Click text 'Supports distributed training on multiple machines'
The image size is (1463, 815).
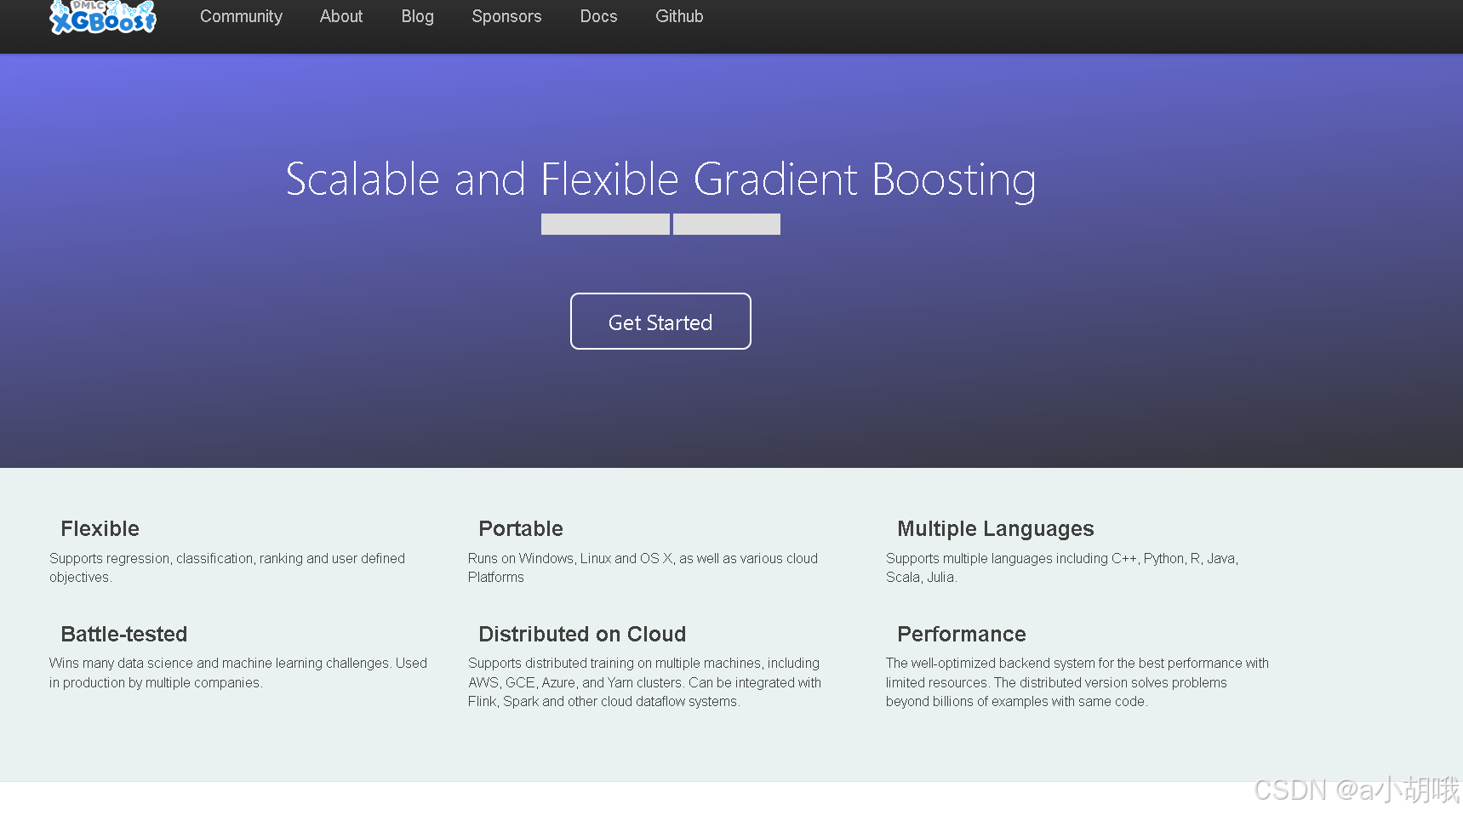[615, 664]
